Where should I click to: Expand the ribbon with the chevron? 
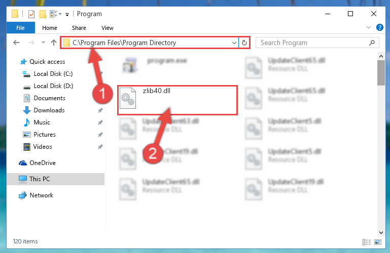pyautogui.click(x=369, y=27)
